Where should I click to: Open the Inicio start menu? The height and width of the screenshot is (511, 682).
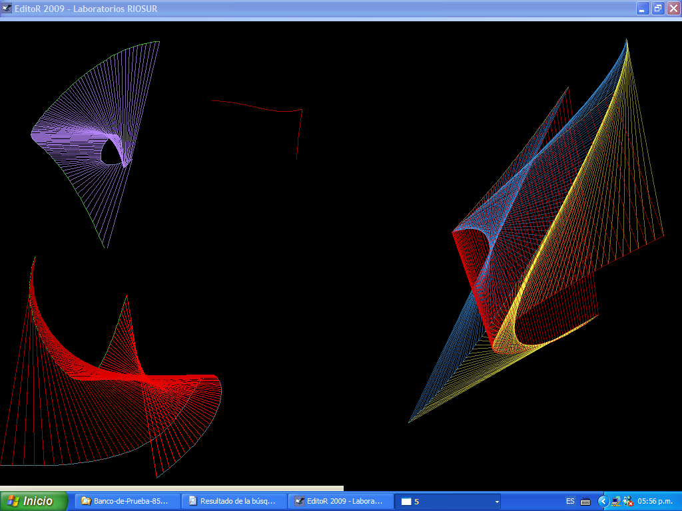[x=34, y=501]
